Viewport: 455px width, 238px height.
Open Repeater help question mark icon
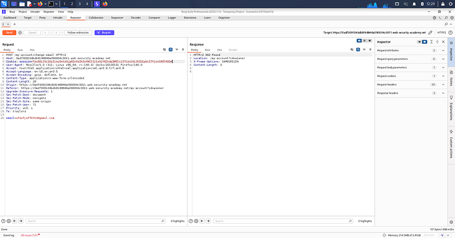click(x=450, y=33)
